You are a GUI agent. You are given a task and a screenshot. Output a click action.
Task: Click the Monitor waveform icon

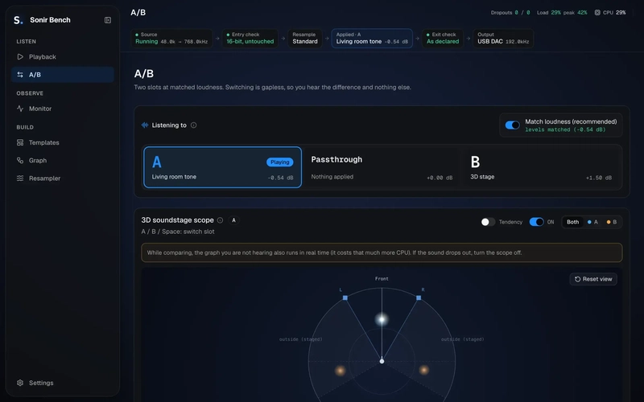(x=20, y=109)
